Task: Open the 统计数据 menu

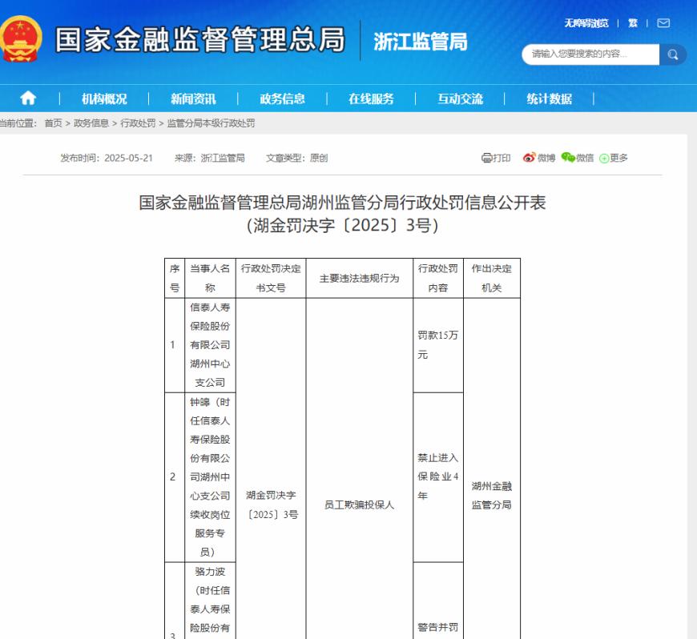Action: [549, 98]
